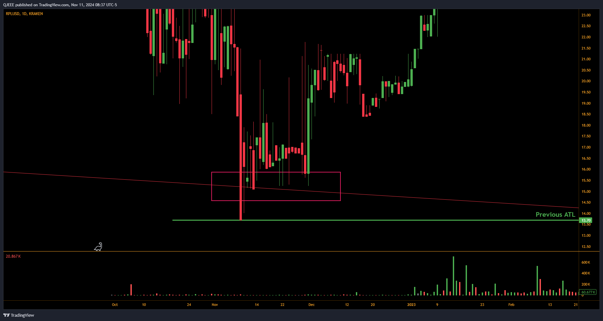Click the 20.00 price axis label
This screenshot has width=603, height=321.
(x=586, y=81)
